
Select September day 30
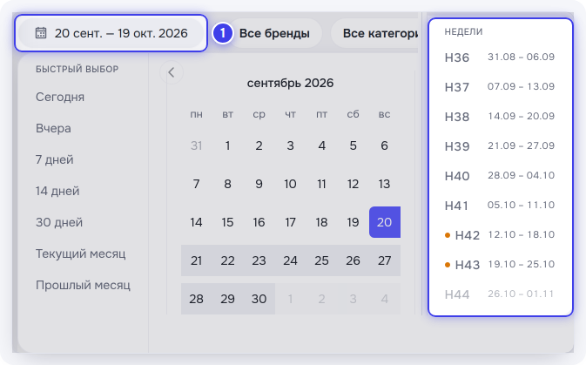click(x=259, y=299)
